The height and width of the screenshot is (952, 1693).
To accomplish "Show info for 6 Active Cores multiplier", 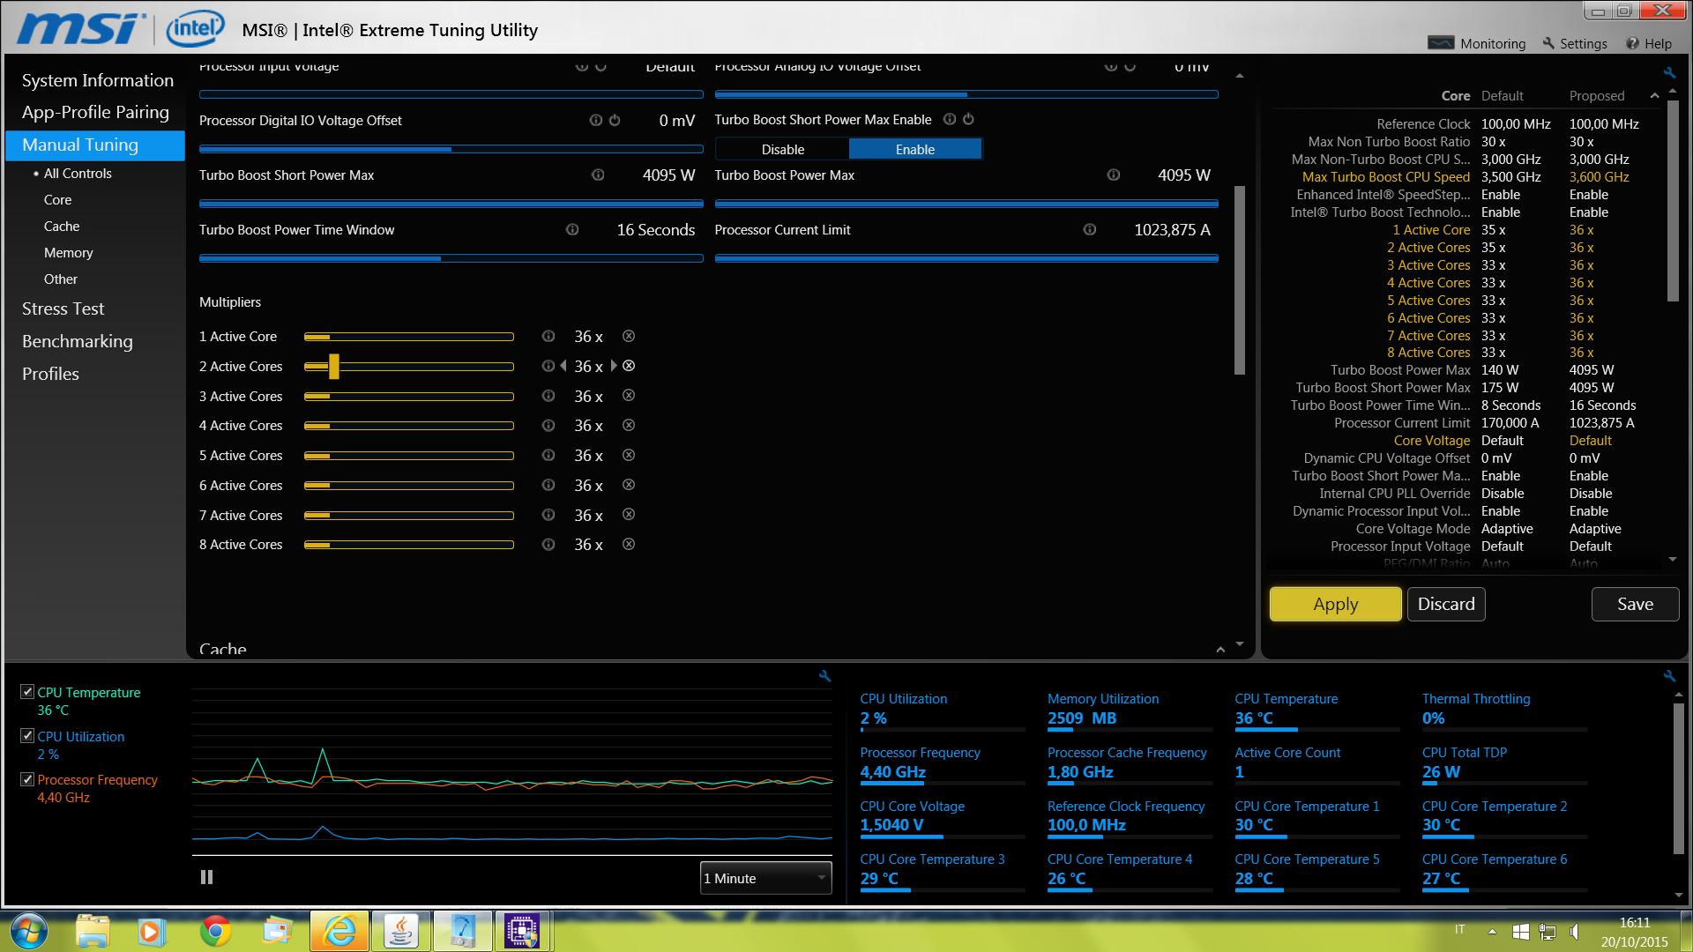I will click(548, 486).
